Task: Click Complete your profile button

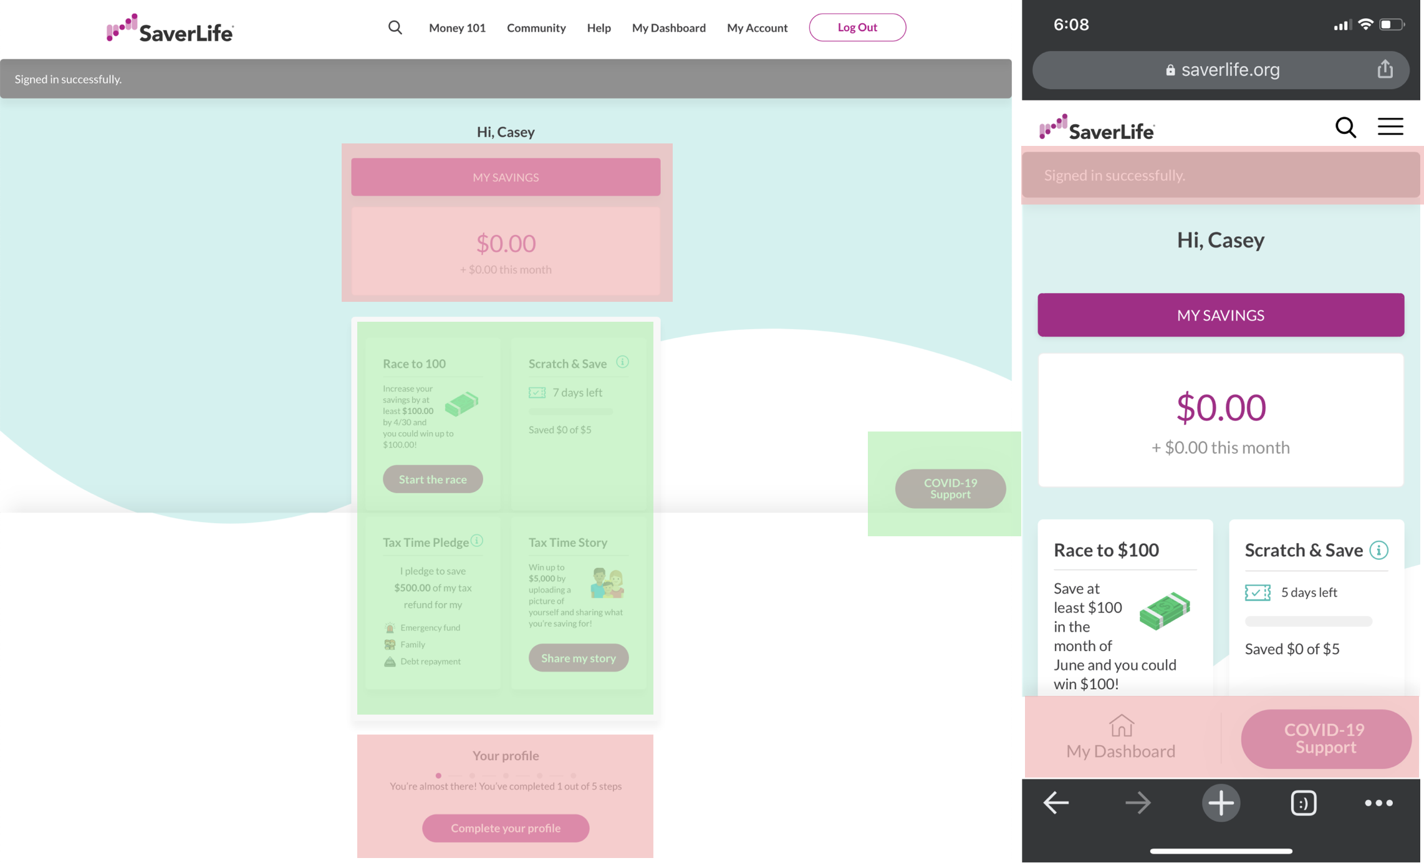Action: click(505, 828)
